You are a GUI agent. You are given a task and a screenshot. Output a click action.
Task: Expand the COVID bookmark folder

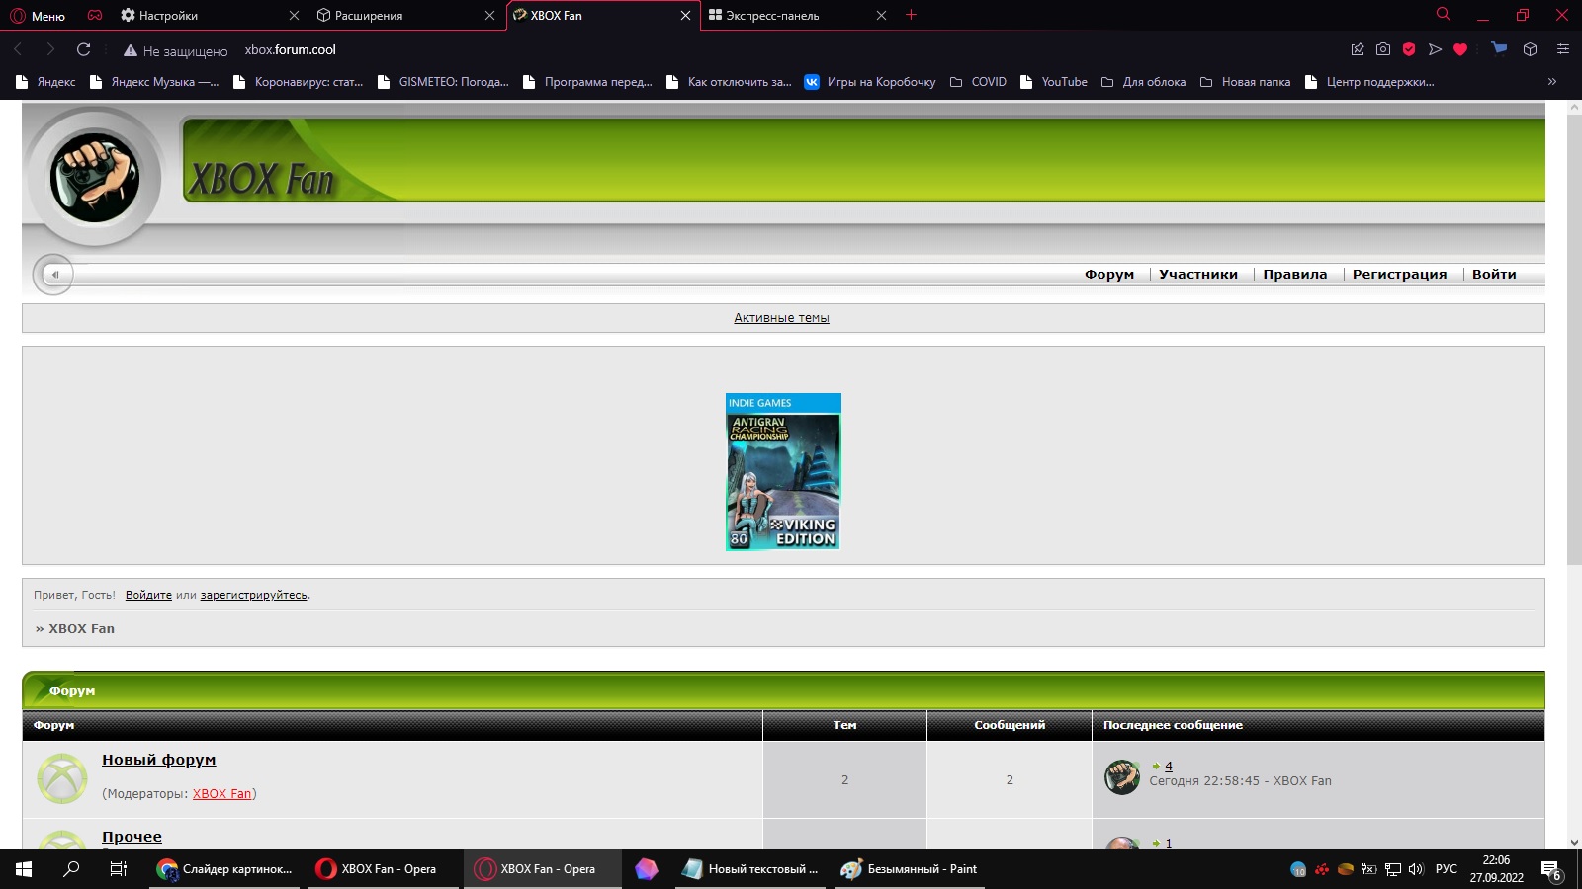pyautogui.click(x=978, y=82)
